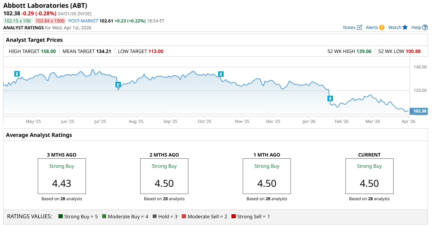Click the Watch text link
The height and width of the screenshot is (227, 432).
coord(395,27)
